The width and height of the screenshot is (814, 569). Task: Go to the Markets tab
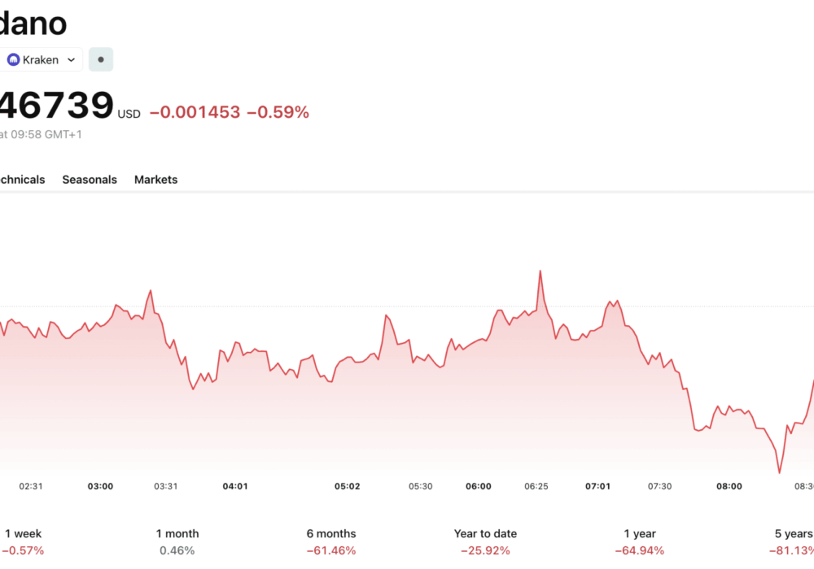click(x=155, y=180)
